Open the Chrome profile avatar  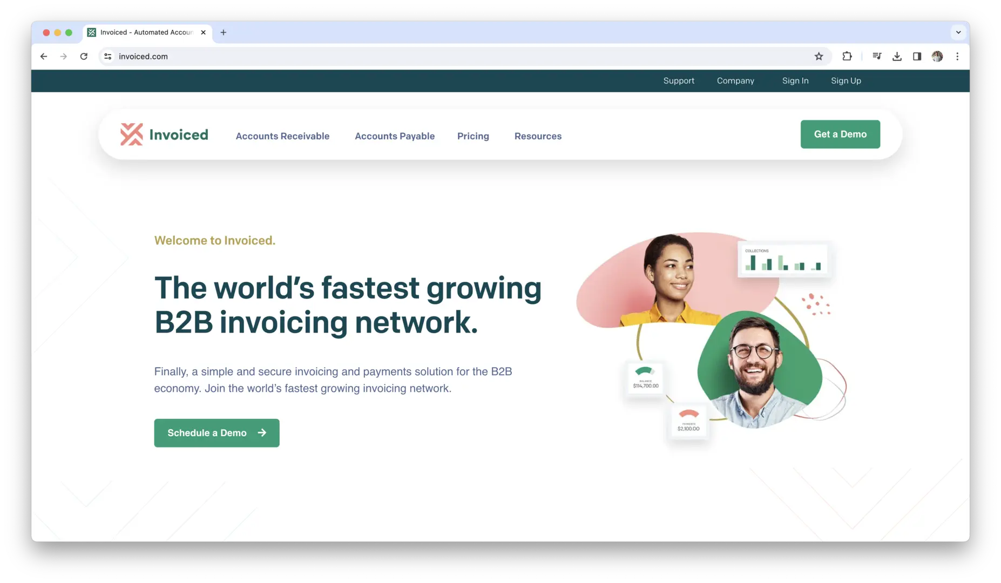point(937,56)
